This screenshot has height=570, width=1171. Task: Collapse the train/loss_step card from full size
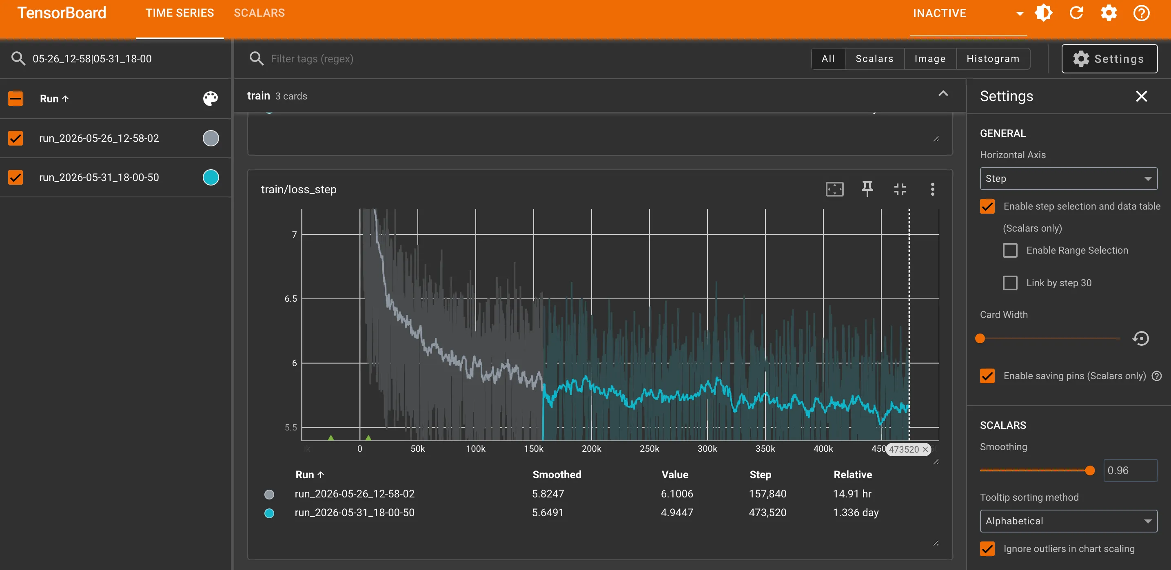pyautogui.click(x=900, y=189)
